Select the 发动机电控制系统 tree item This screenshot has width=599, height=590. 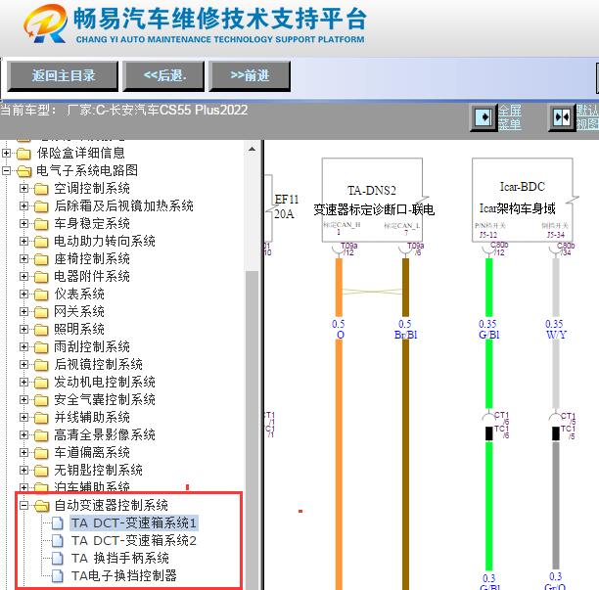[105, 382]
